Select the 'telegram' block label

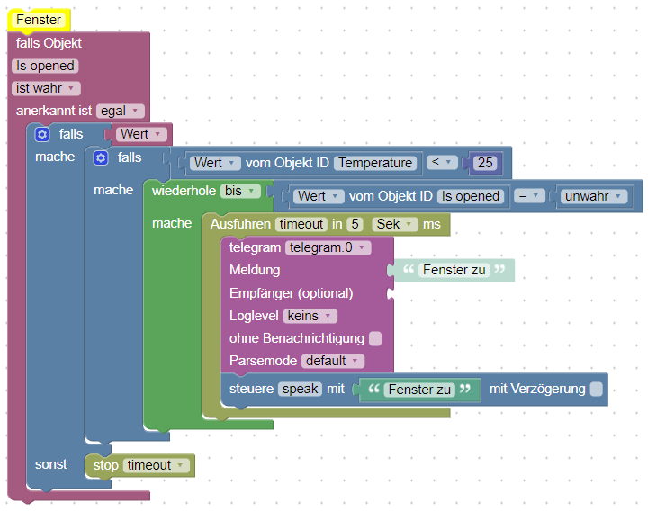(255, 247)
